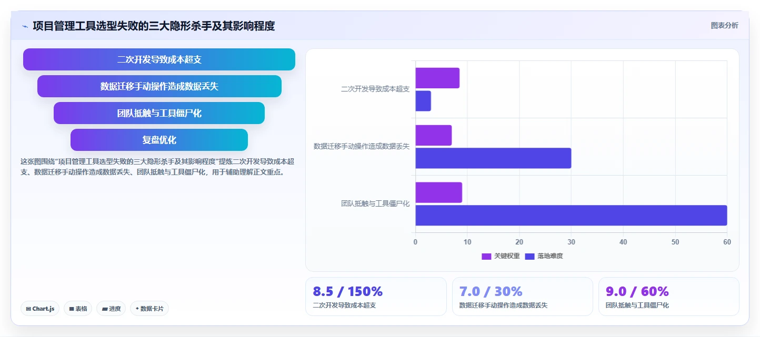
Task: Toggle the 关键权重 legend entry
Action: point(501,256)
